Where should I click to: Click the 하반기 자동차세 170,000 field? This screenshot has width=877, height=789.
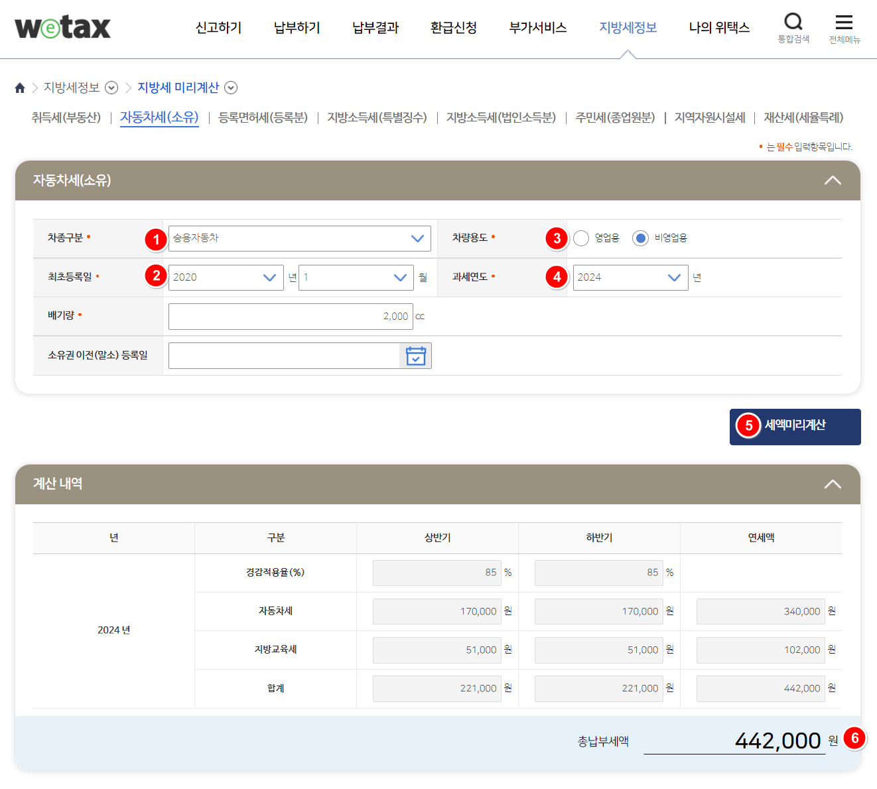(599, 611)
